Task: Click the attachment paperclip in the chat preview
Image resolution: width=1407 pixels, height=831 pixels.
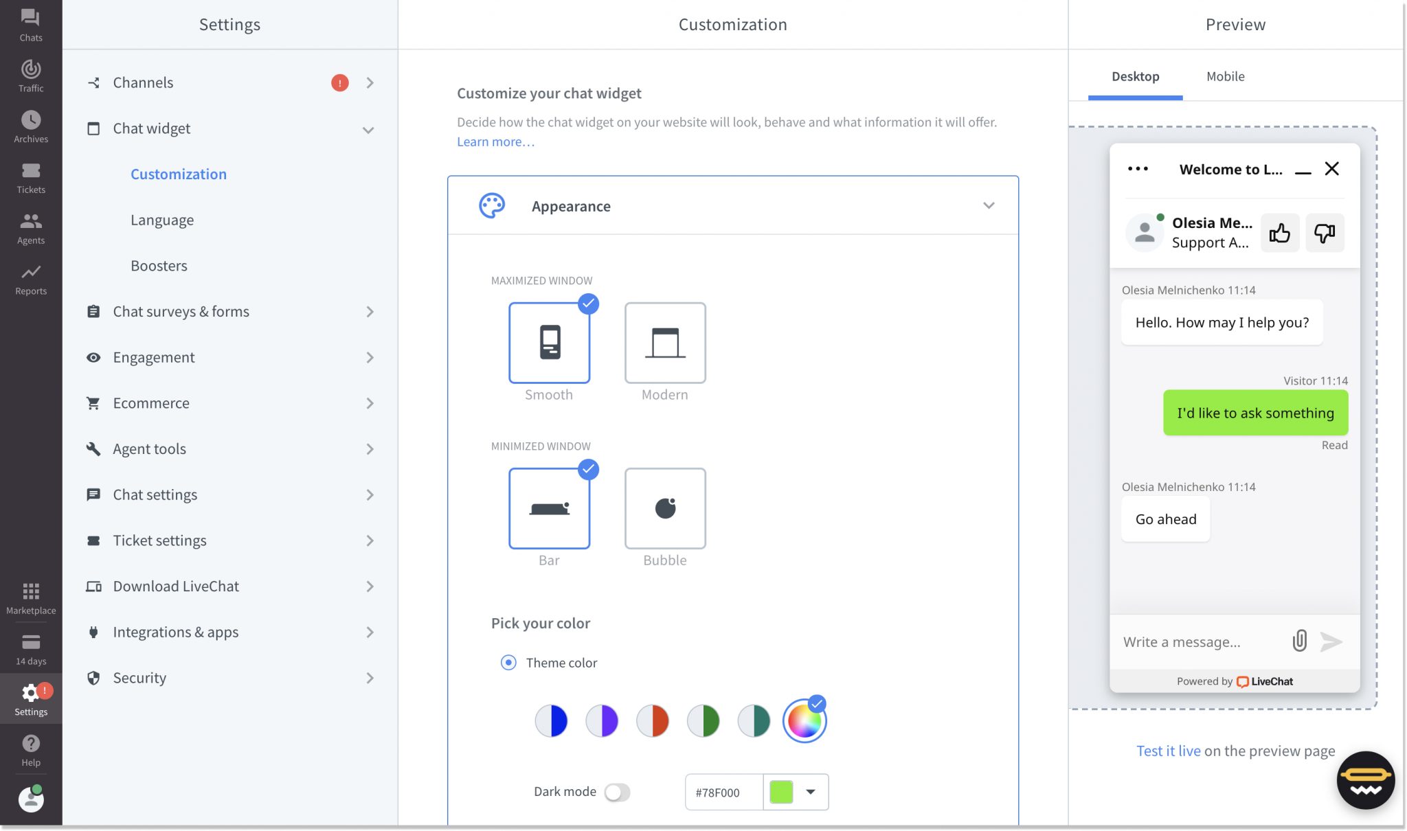Action: click(1298, 641)
